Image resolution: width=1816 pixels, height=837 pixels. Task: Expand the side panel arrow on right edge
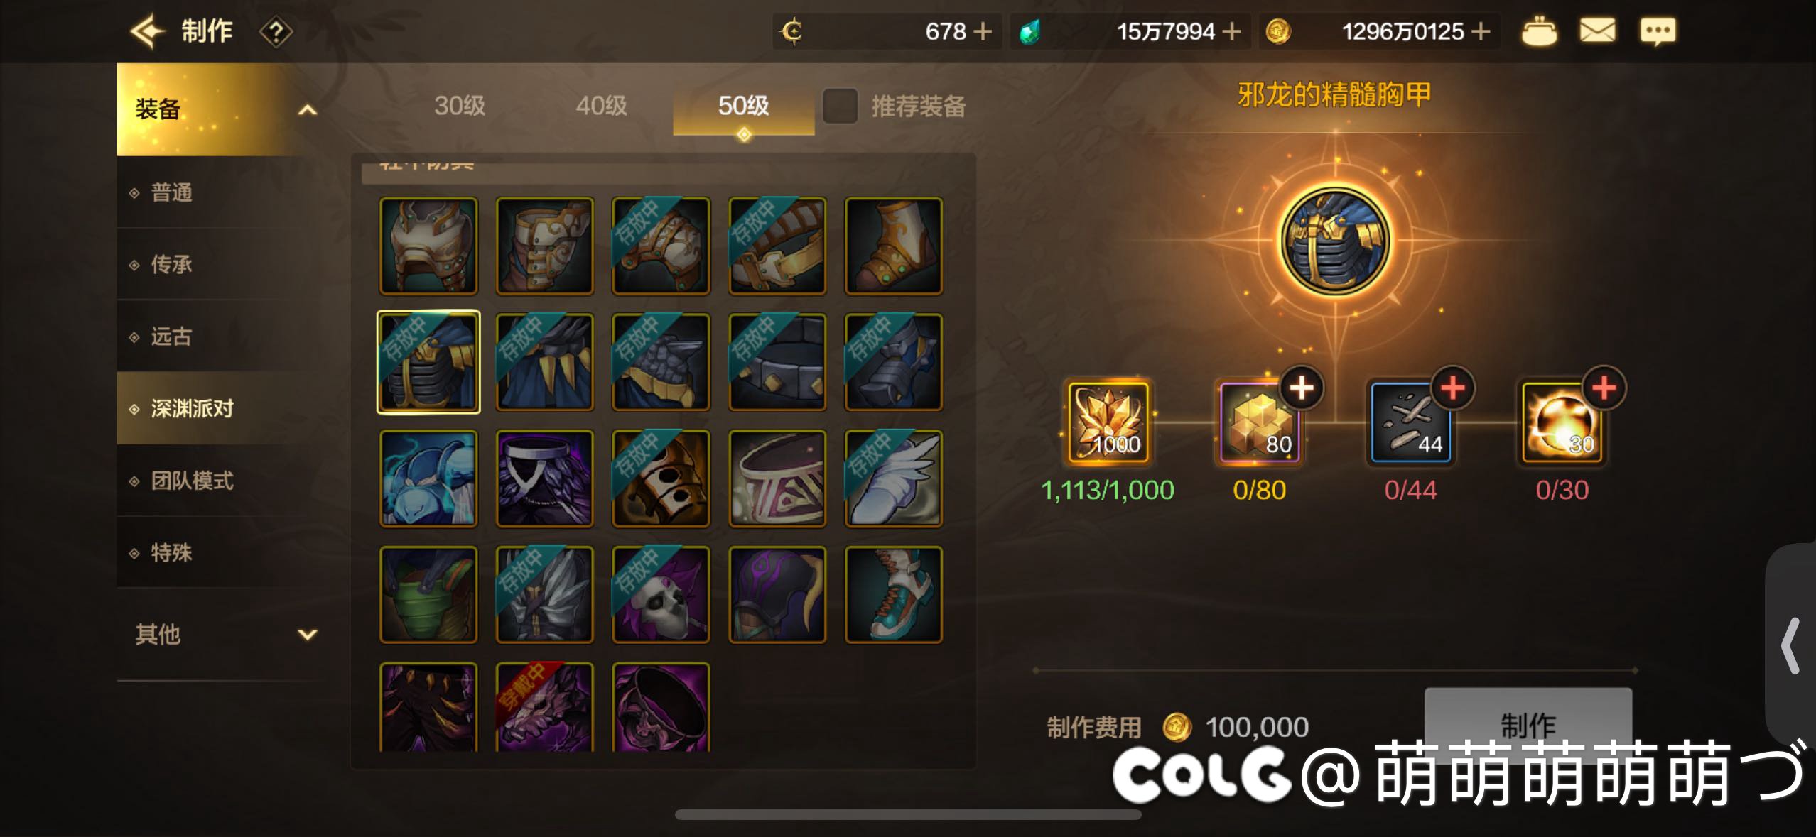(1791, 645)
